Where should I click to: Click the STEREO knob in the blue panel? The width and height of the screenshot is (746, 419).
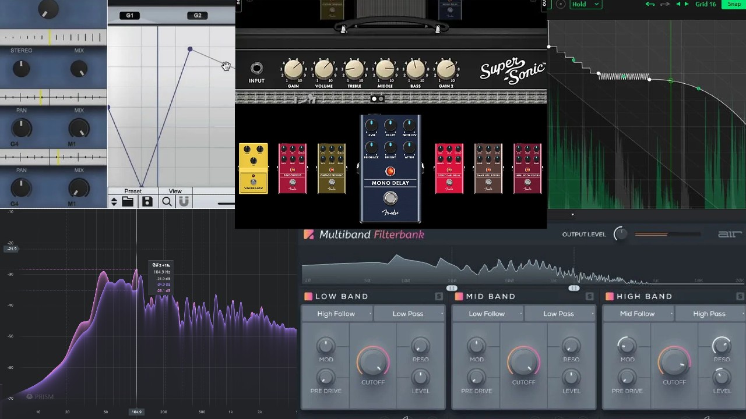(x=21, y=69)
